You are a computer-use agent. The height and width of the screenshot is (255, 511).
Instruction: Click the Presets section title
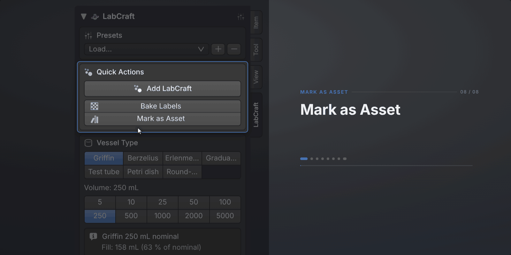(109, 35)
